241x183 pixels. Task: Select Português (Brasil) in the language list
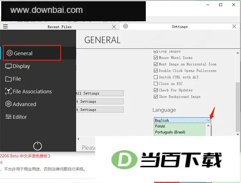click(180, 132)
